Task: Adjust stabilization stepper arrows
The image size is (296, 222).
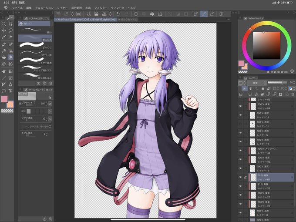Action: [x=47, y=134]
